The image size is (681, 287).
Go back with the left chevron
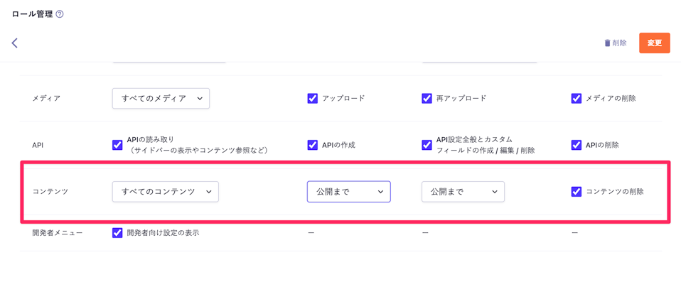(15, 43)
